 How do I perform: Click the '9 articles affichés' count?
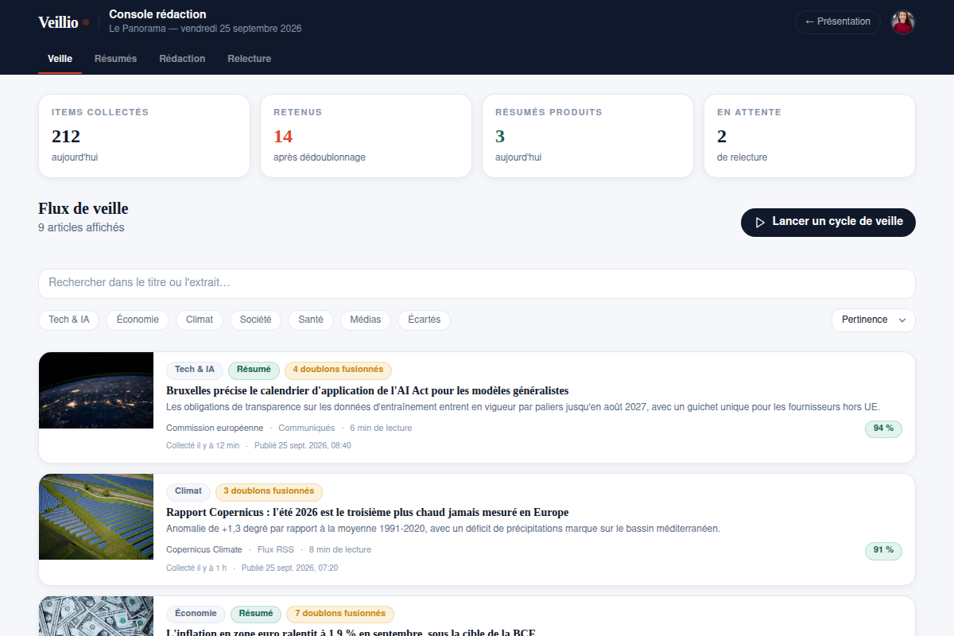pyautogui.click(x=81, y=227)
